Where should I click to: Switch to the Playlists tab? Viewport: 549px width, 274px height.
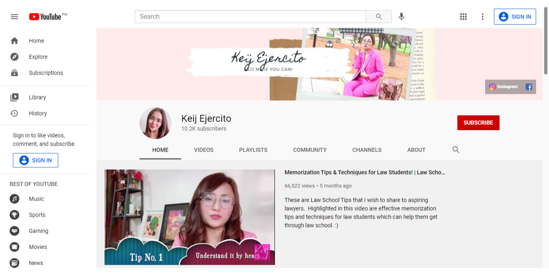(253, 150)
